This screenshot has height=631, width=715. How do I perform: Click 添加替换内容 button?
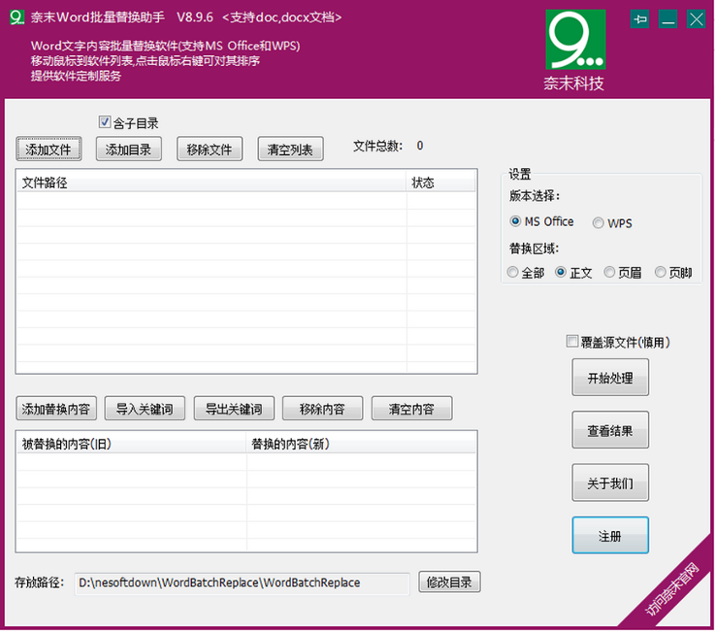(x=56, y=409)
